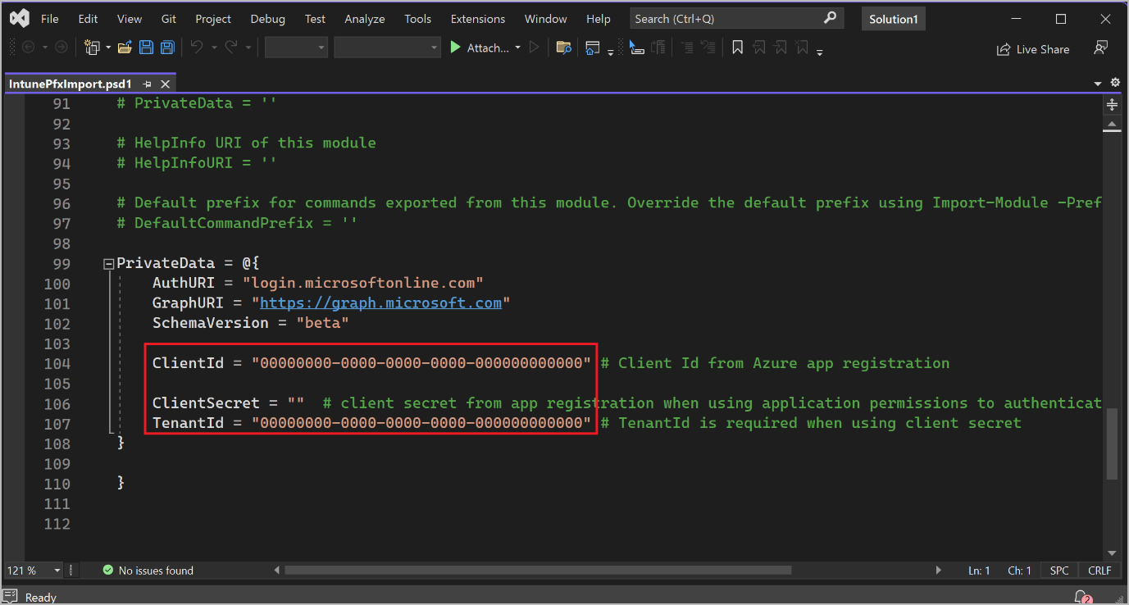The image size is (1129, 605).
Task: Click the green Attach start arrow
Action: point(456,48)
